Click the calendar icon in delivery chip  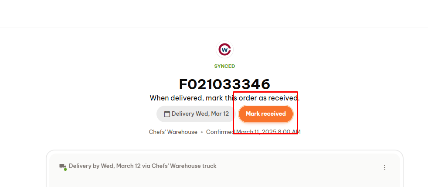point(167,114)
